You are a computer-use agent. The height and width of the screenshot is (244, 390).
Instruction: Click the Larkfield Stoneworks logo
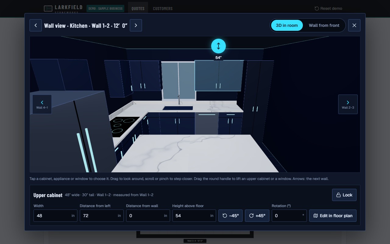click(x=63, y=9)
